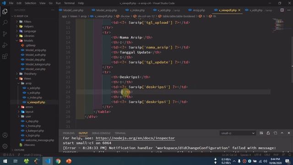293x165 pixels.
Task: Switch to the DEBUG CONSOLE tab
Action: pos(101,133)
